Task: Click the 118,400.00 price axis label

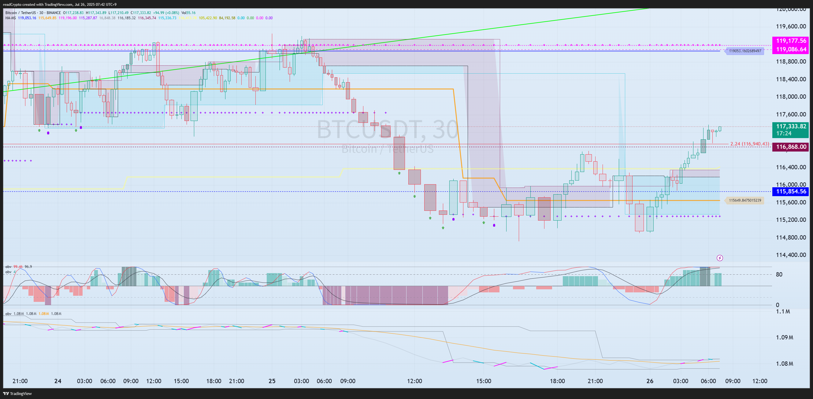Action: (791, 79)
